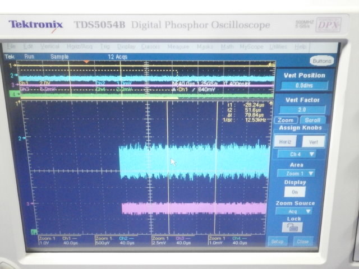This screenshot has width=359, height=269.
Task: Click the Vert Position value field
Action: coord(304,86)
